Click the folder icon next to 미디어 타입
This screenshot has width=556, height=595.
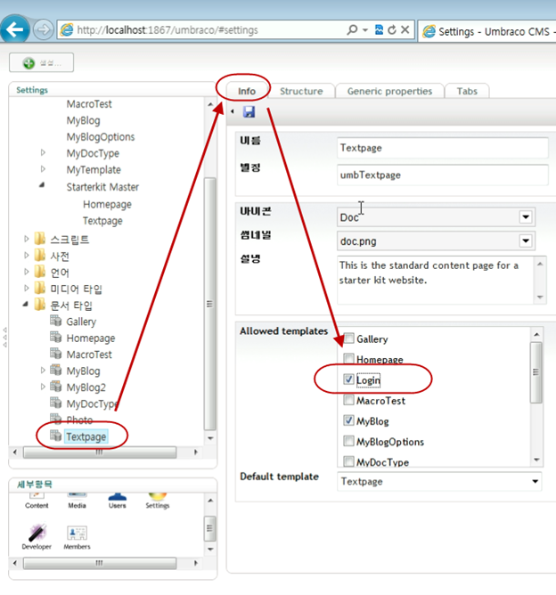pyautogui.click(x=40, y=288)
